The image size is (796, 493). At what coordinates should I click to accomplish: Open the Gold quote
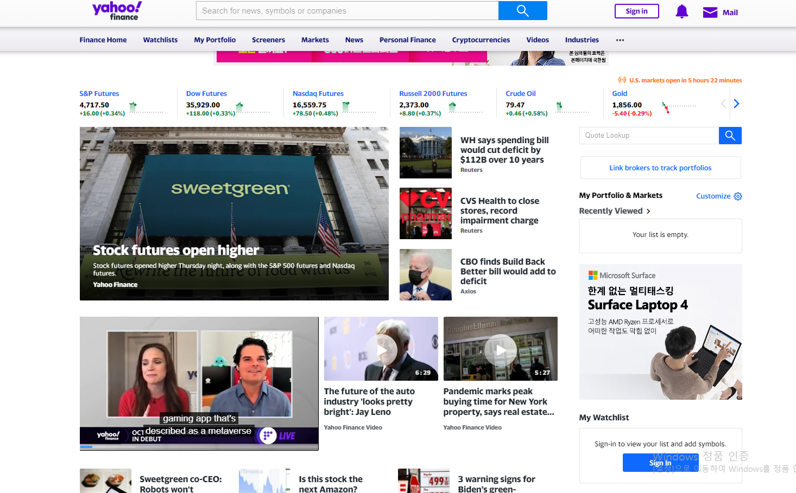(620, 94)
